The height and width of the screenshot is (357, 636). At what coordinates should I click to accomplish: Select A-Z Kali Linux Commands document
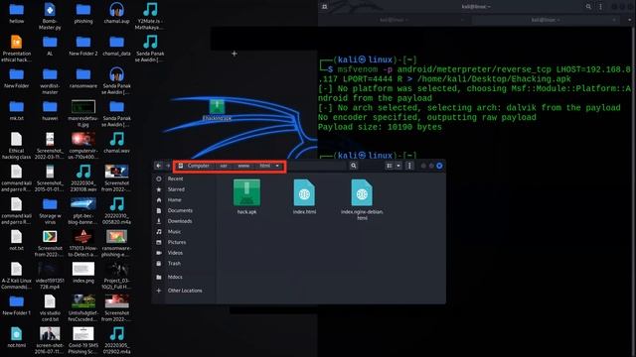16,276
